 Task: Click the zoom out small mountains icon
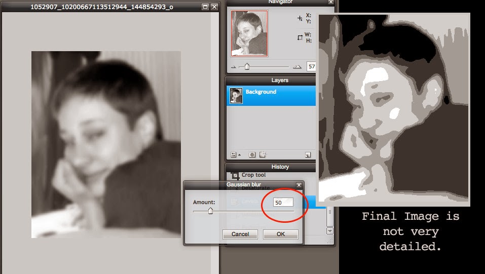pos(234,67)
